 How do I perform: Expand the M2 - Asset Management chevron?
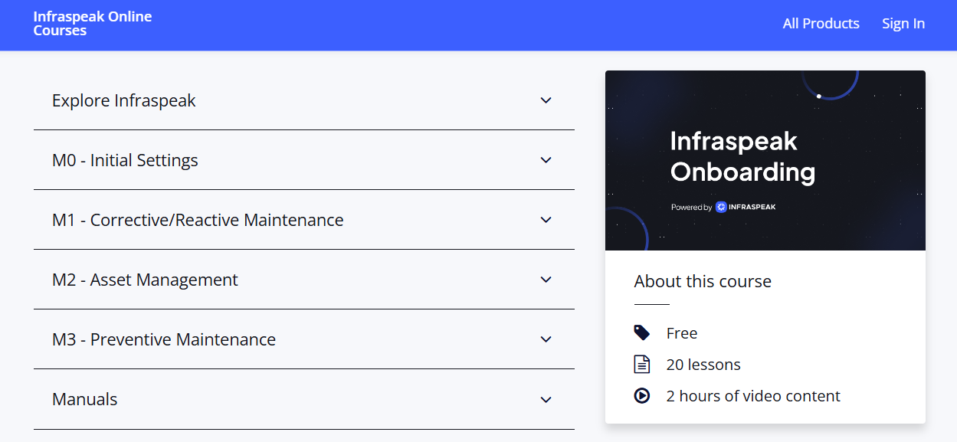point(546,280)
